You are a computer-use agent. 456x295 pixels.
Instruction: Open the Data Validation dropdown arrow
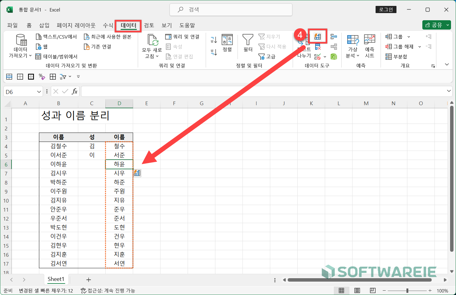click(325, 57)
